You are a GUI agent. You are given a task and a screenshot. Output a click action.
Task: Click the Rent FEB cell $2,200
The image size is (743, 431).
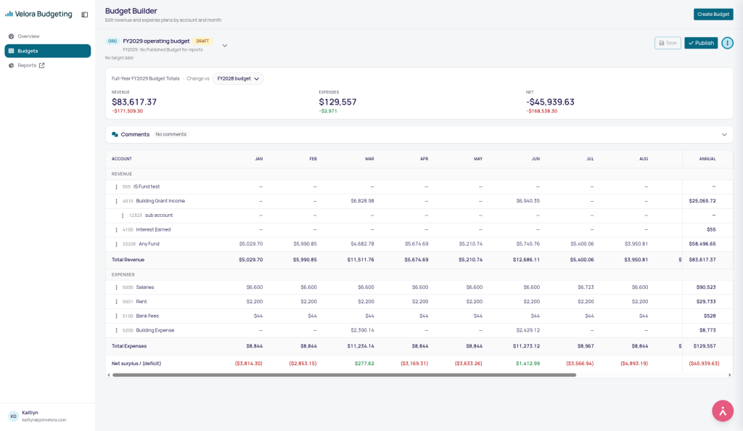[309, 302]
